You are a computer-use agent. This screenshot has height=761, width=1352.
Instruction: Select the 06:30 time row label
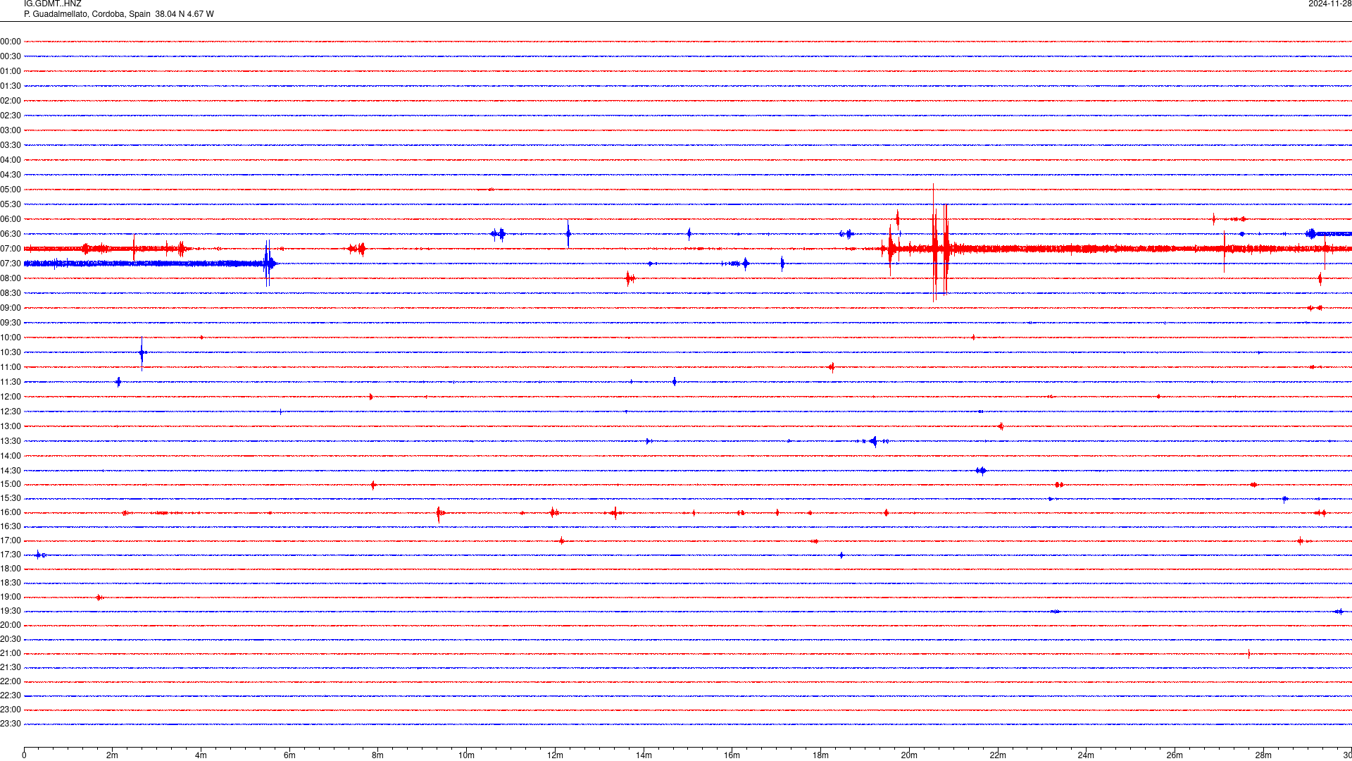11,234
